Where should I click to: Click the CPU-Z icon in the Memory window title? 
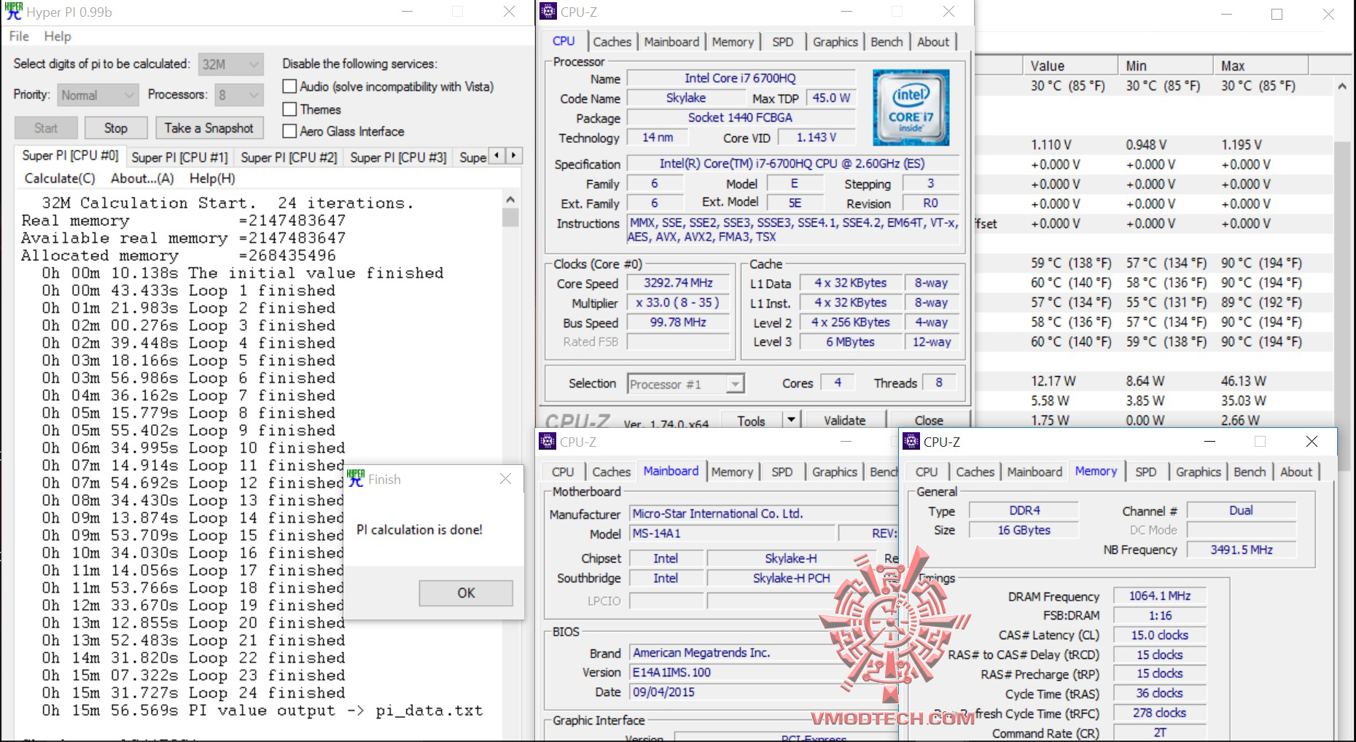pos(911,442)
